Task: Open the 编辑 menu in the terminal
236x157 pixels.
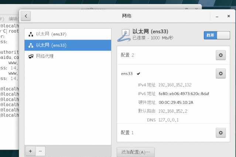Action: click(x=13, y=19)
